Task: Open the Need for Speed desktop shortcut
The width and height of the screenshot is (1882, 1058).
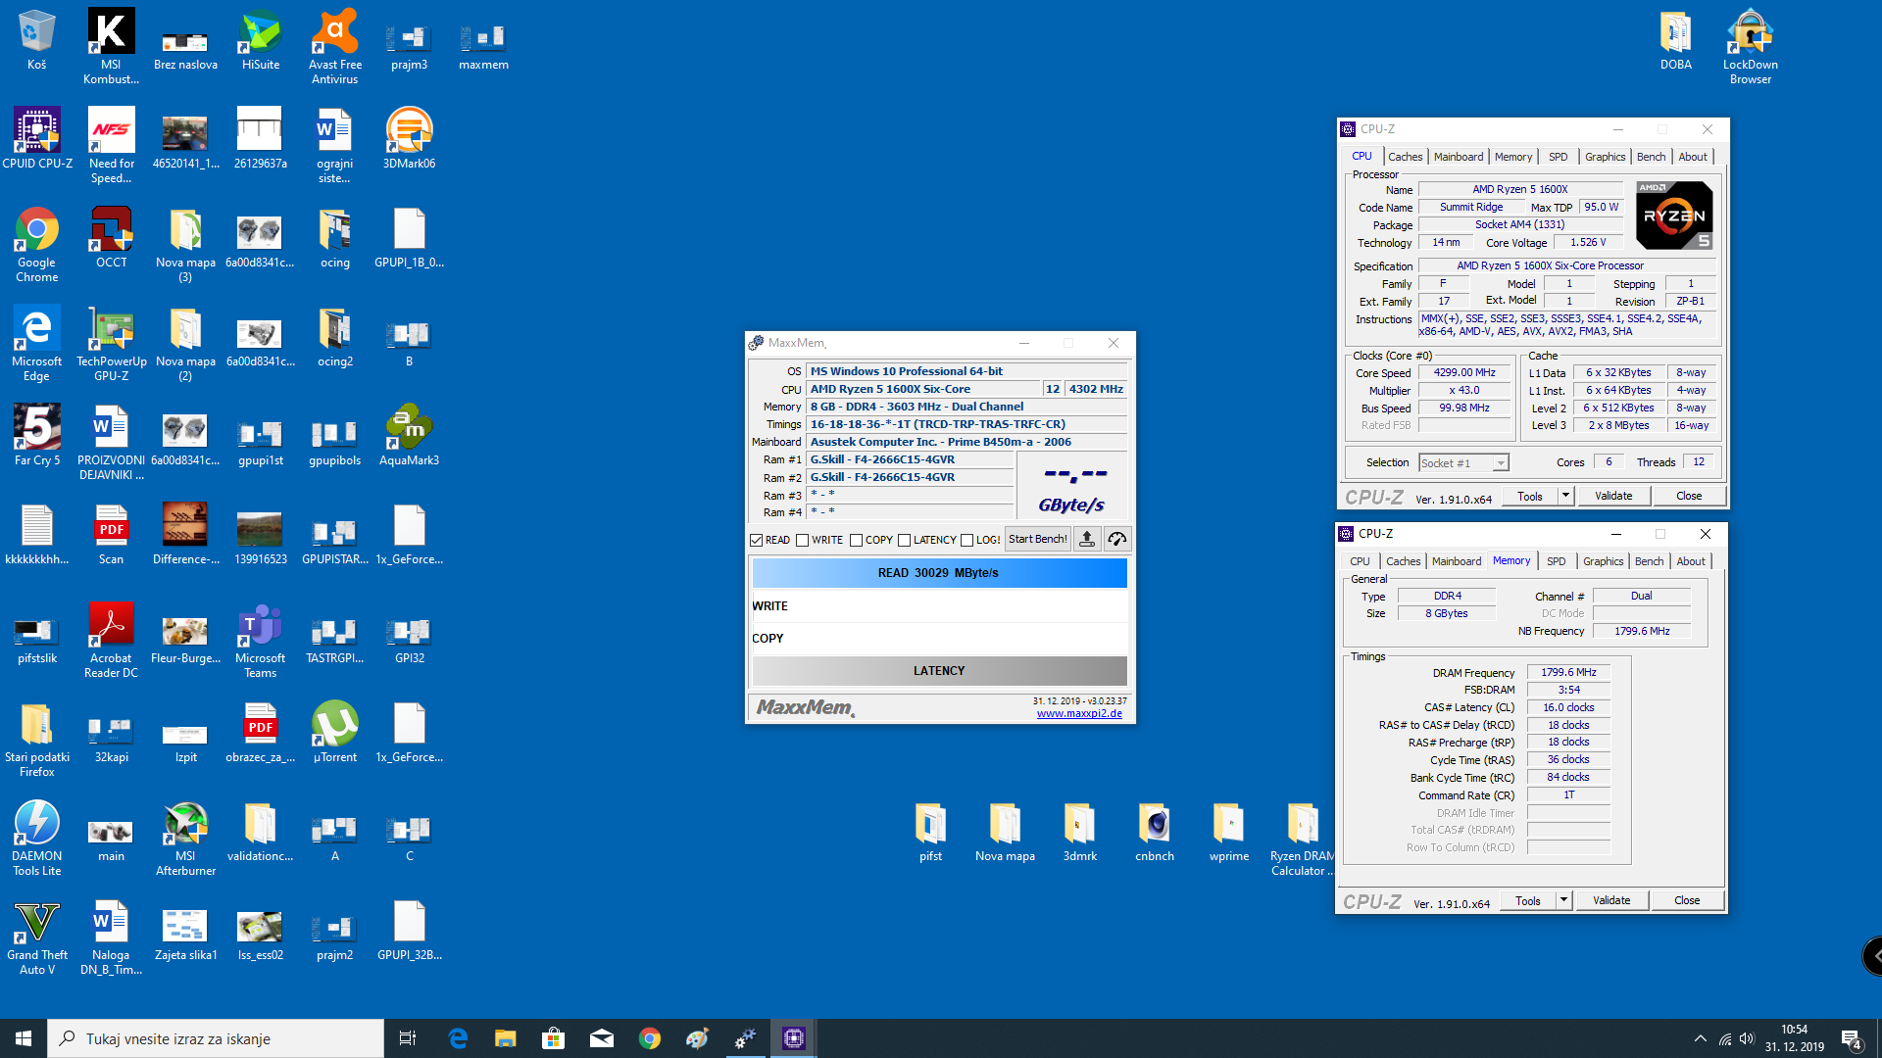Action: 111,145
